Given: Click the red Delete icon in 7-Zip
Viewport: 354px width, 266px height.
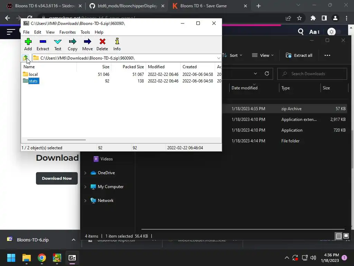Looking at the screenshot, I should 102,44.
